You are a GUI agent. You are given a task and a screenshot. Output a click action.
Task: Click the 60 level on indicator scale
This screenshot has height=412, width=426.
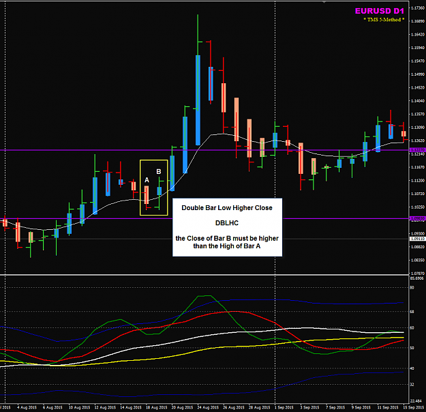412,328
